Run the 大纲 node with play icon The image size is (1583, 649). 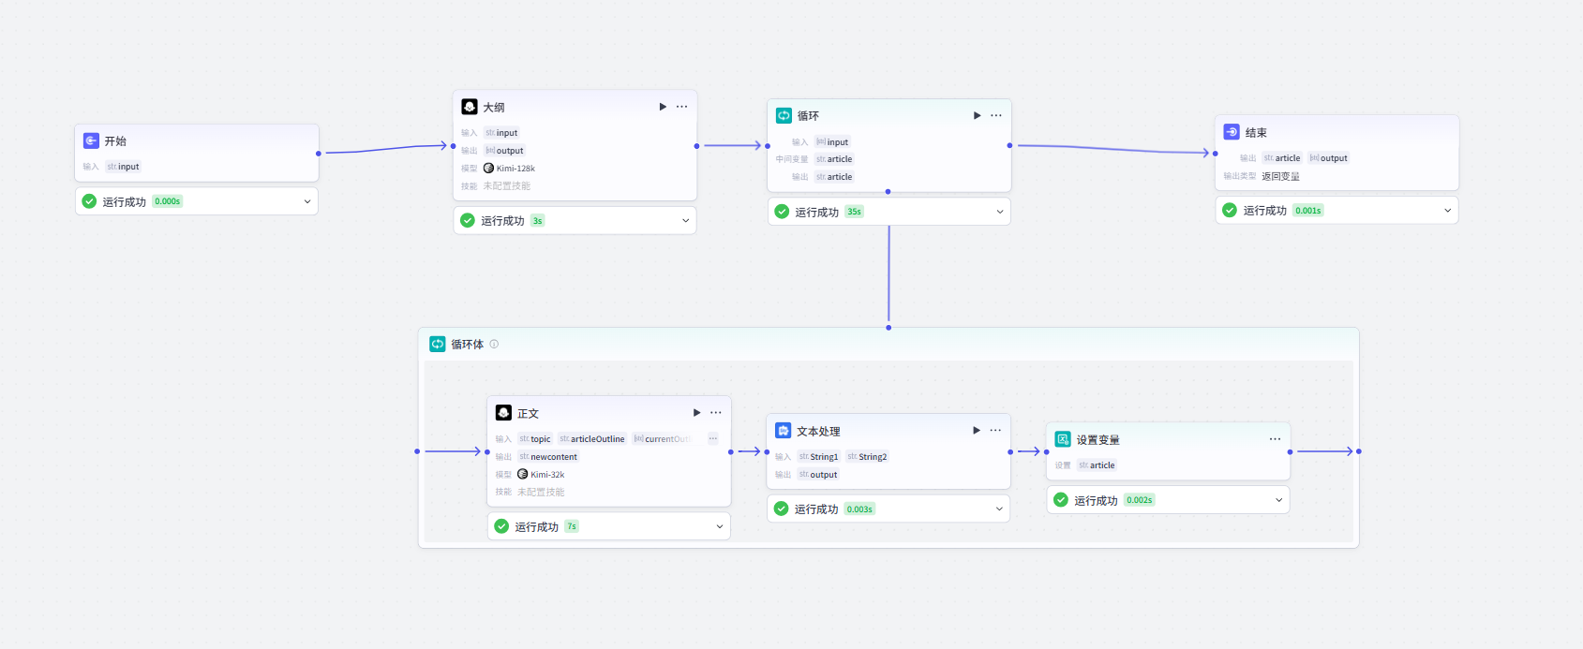point(663,107)
